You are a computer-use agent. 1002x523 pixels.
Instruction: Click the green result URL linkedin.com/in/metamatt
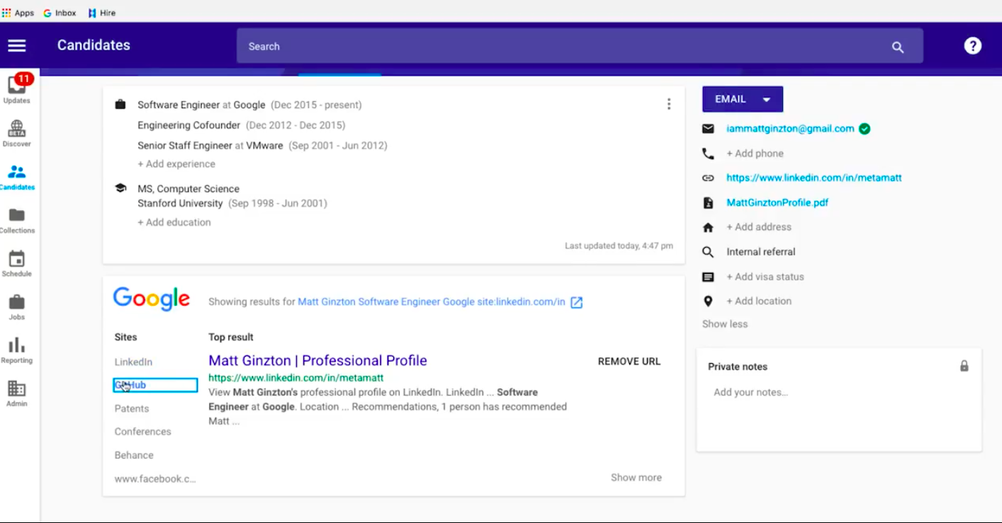point(295,378)
